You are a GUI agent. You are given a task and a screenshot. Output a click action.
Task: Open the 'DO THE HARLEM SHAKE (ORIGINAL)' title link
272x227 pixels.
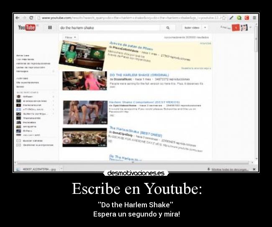click(139, 75)
